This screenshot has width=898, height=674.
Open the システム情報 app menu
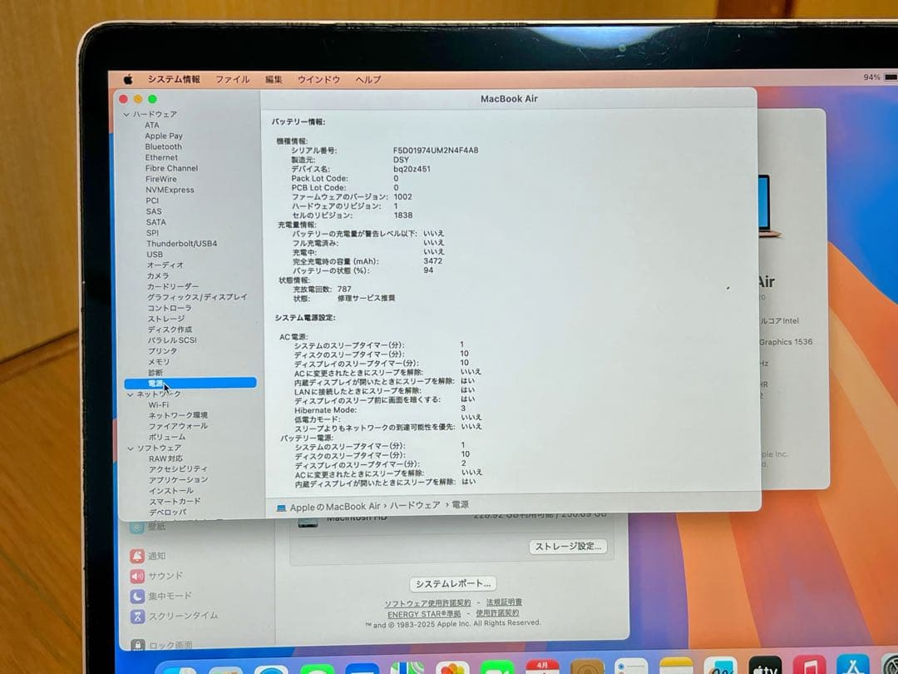(174, 79)
